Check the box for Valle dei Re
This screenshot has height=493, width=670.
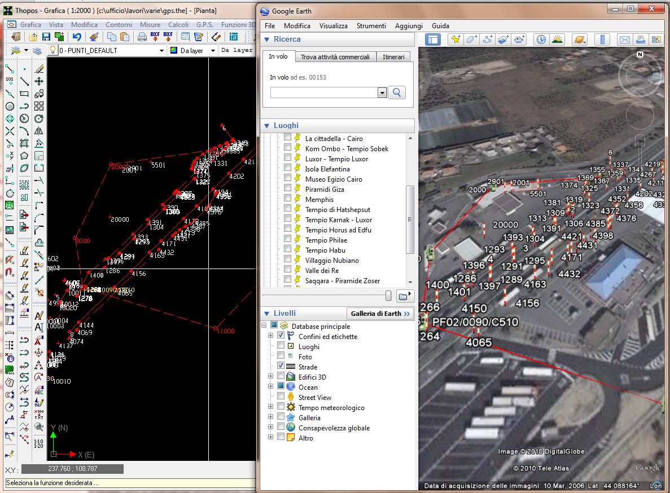(287, 269)
